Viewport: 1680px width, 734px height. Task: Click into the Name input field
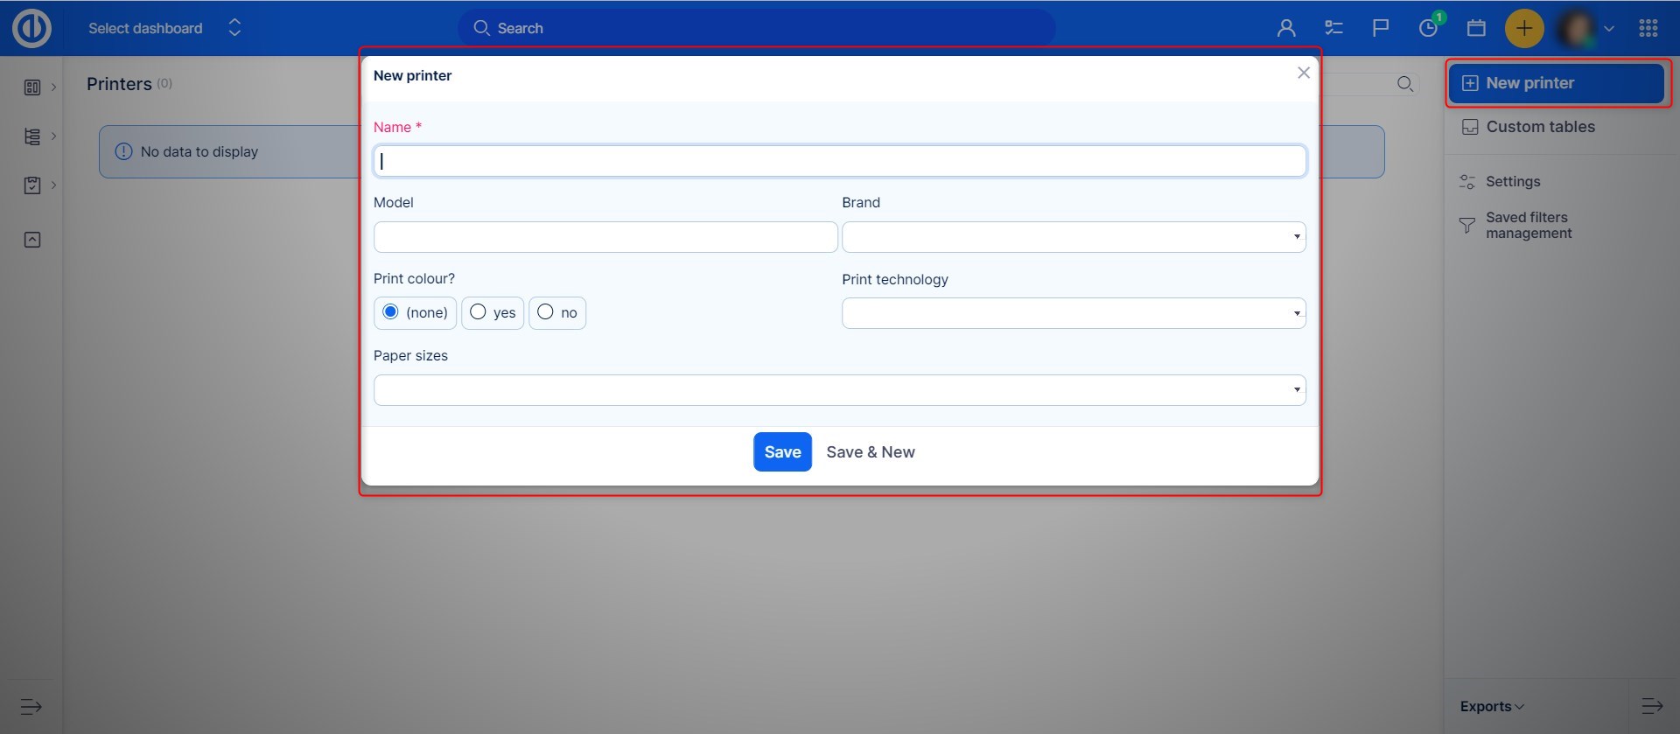tap(839, 161)
